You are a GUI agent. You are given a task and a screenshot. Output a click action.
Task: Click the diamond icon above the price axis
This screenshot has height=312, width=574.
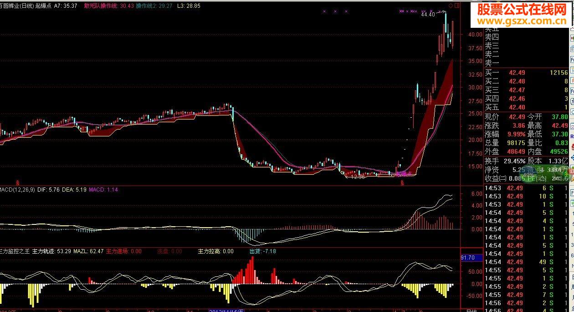451,5
